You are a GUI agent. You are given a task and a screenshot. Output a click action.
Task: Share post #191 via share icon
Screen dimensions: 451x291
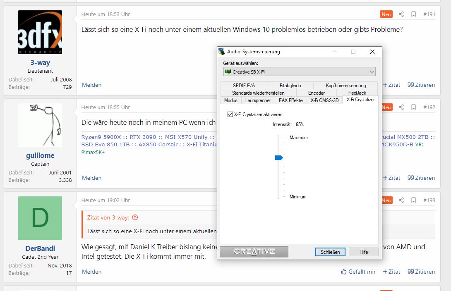click(x=401, y=14)
